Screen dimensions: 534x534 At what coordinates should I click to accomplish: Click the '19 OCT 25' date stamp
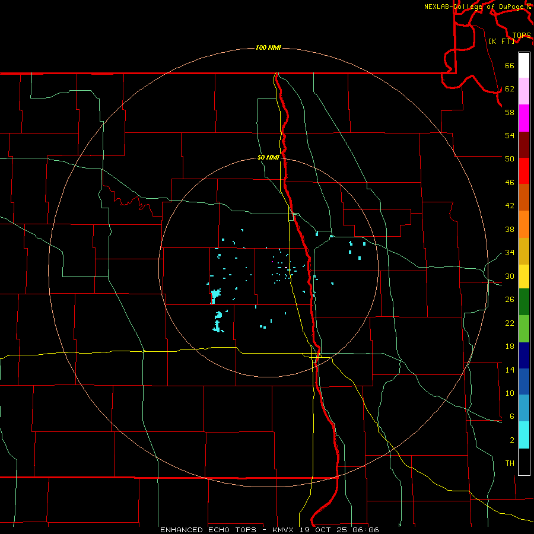pos(325,530)
